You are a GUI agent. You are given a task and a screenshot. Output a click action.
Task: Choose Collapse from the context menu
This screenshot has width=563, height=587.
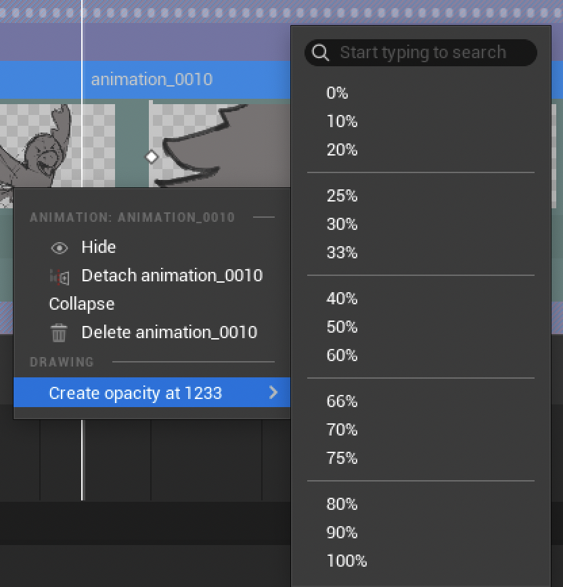point(82,304)
